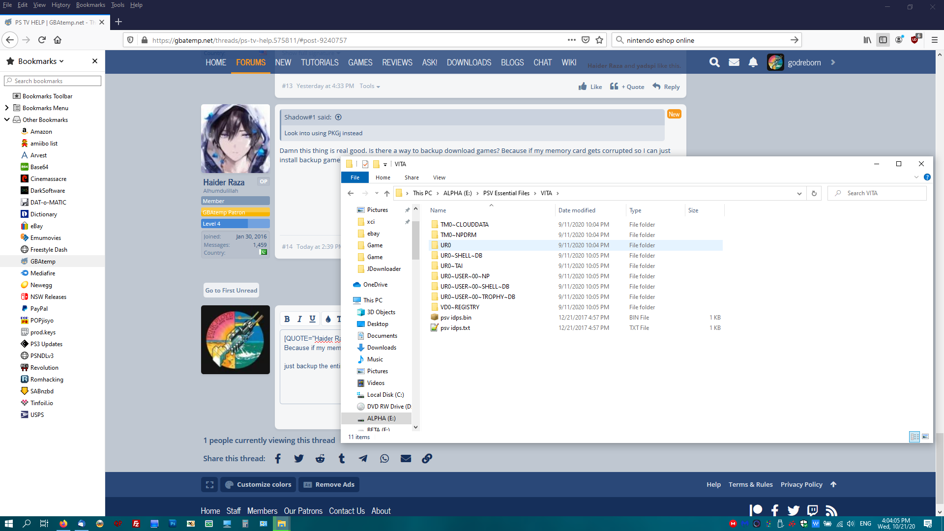Share thread by email icon
Image resolution: width=944 pixels, height=531 pixels.
406,458
